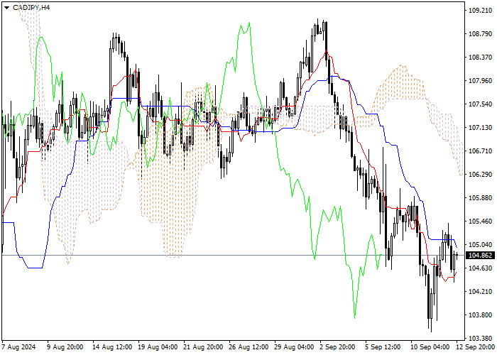497x355 pixels.
Task: Click the 105.880 price axis label
Action: (x=480, y=198)
